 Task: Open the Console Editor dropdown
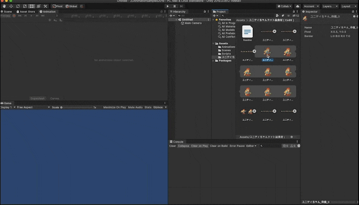(251, 146)
